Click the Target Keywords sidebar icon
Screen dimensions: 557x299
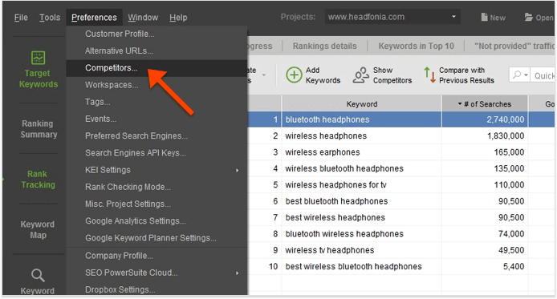38,58
